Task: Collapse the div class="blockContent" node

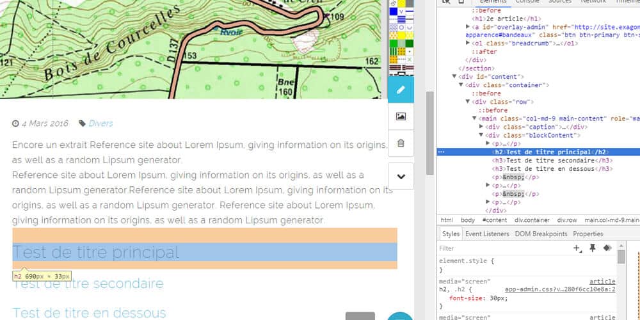Action: tap(481, 135)
